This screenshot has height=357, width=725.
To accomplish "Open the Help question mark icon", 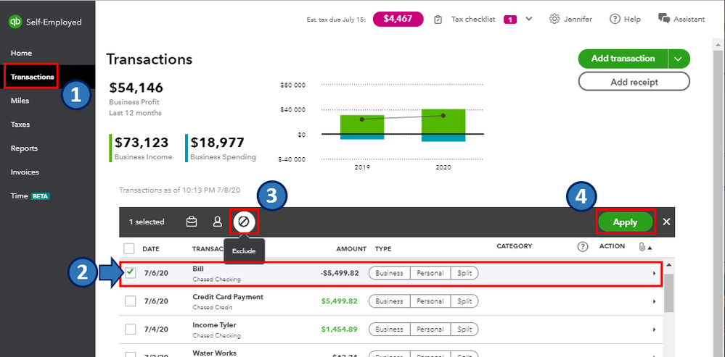I will click(x=615, y=20).
